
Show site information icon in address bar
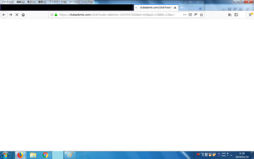pos(52,15)
